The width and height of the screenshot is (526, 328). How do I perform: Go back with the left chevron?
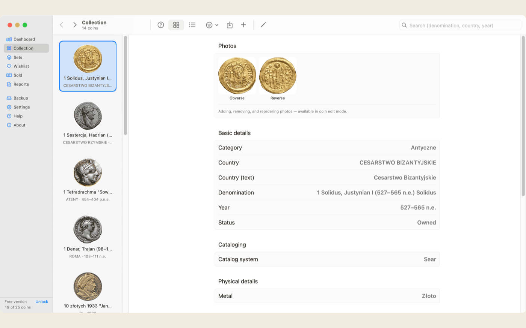click(62, 25)
